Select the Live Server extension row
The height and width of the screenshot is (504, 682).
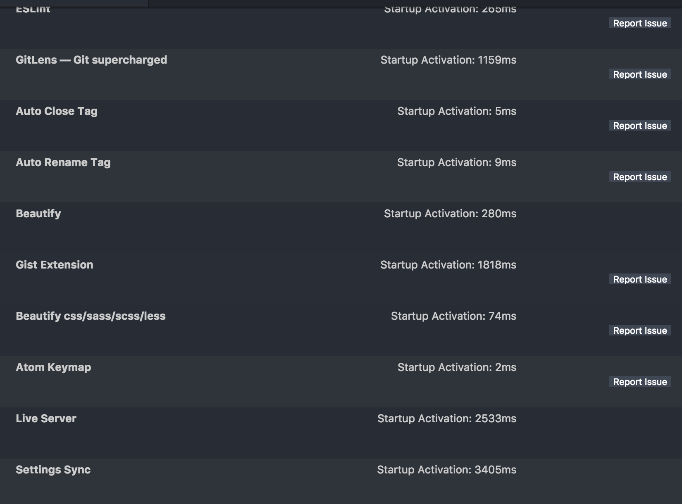[46, 418]
